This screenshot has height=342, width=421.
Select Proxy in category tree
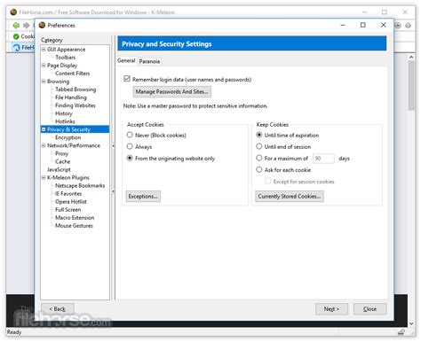61,153
